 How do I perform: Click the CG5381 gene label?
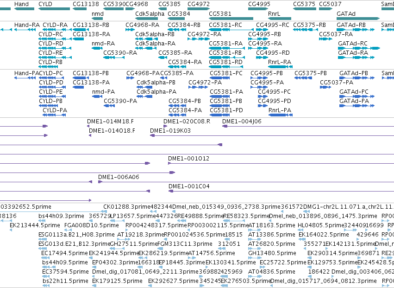[x=220, y=13]
